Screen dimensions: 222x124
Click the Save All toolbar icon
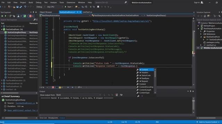click(x=21, y=7)
